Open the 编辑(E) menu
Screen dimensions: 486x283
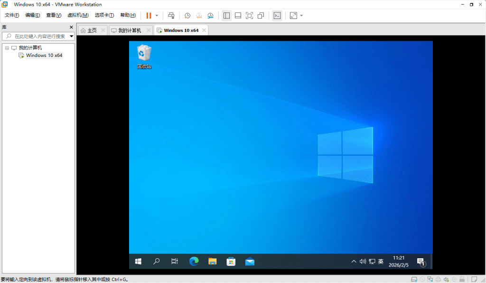[x=33, y=15]
